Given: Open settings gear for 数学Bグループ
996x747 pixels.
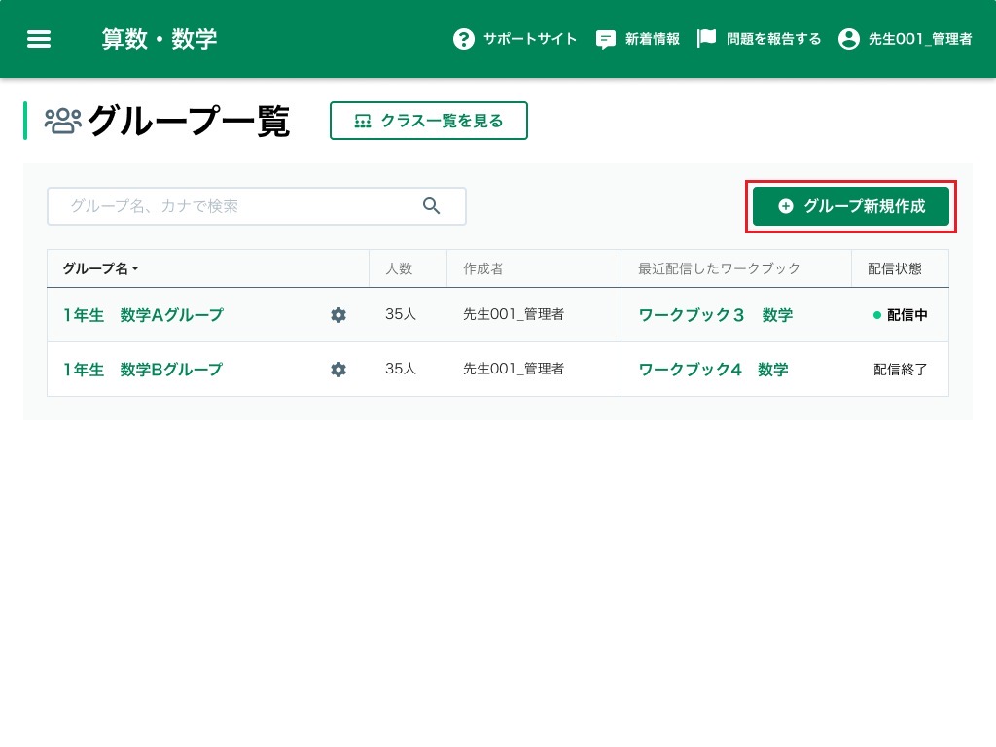Looking at the screenshot, I should click(338, 370).
